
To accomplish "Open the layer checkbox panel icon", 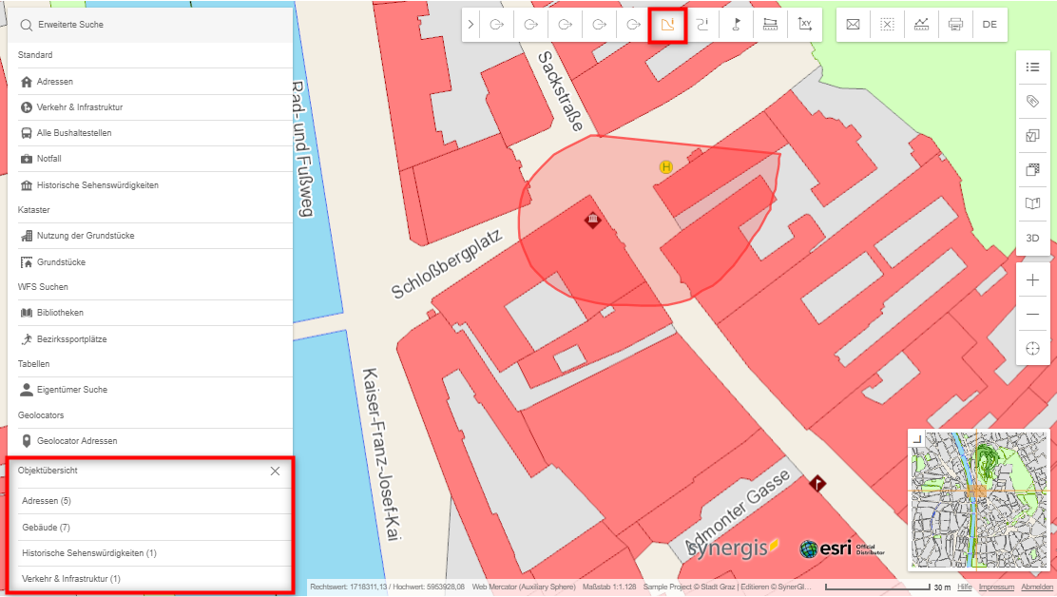I will click(1032, 136).
